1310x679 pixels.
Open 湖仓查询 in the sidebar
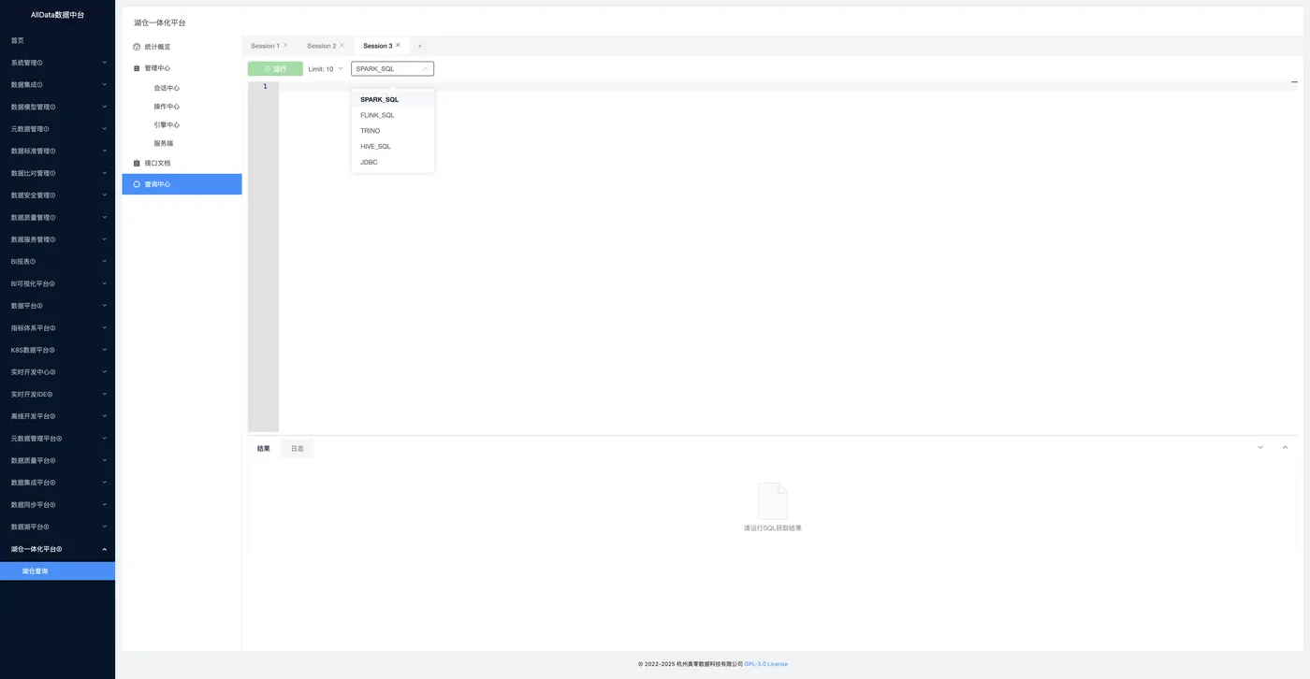pos(57,571)
